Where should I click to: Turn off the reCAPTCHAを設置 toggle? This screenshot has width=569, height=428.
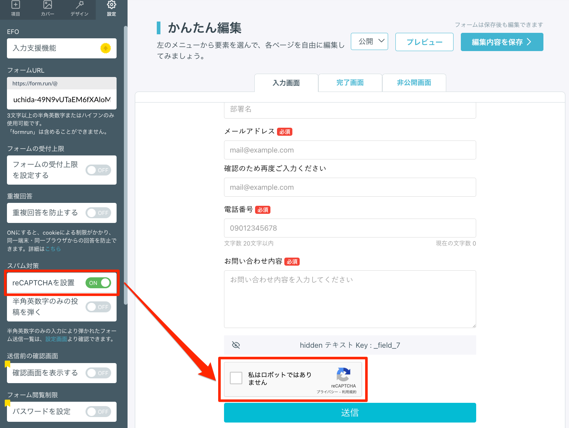(98, 283)
